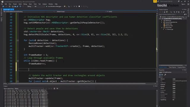The height and width of the screenshot is (107, 190).
Task: Click the bookmark toolbar icon
Action: coord(79,7)
